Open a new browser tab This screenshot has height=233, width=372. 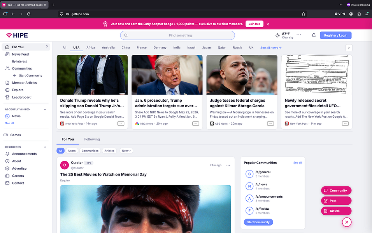pyautogui.click(x=53, y=5)
